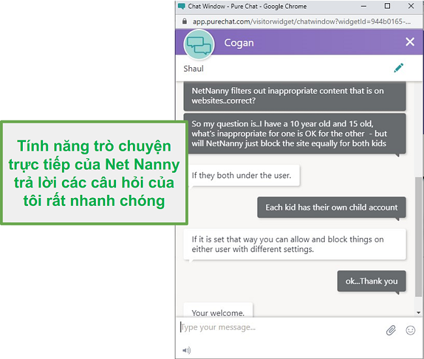This screenshot has width=424, height=359.
Task: Focus the 'Type your message...' field
Action: [281, 327]
